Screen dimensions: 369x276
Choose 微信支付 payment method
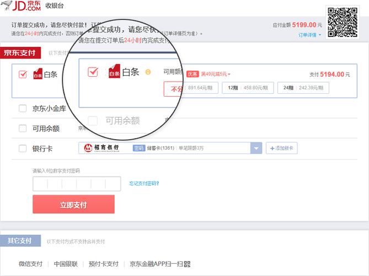[x=30, y=264]
